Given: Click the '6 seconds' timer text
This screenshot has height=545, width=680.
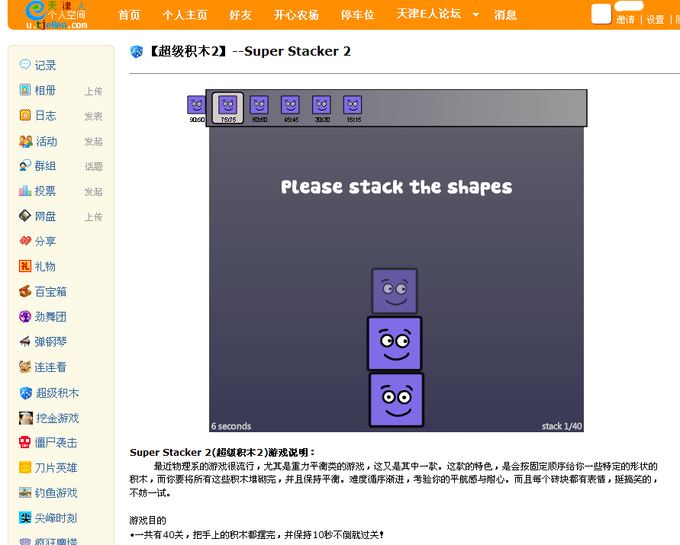Looking at the screenshot, I should pos(231,426).
